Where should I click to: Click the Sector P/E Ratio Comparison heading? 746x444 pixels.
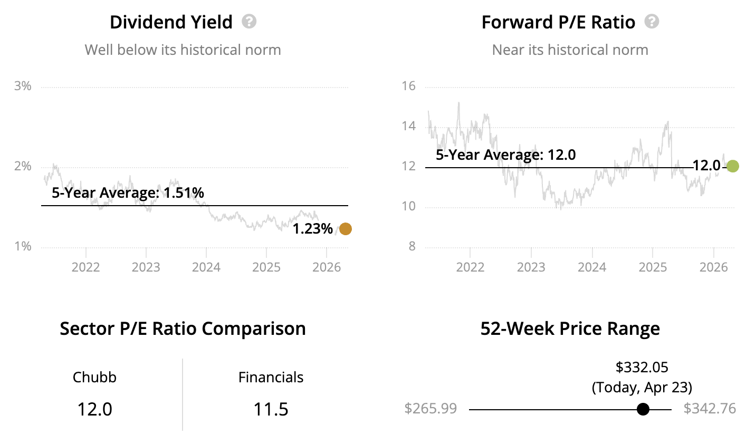(183, 329)
